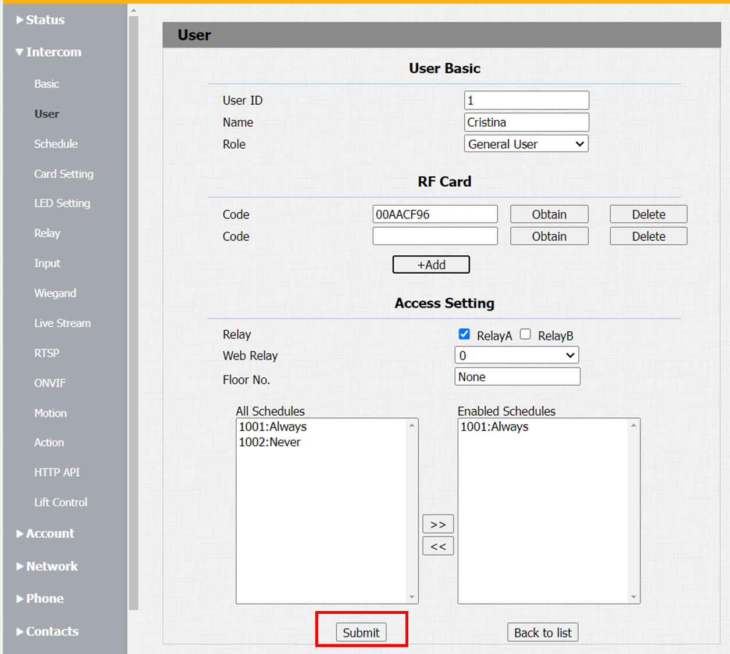Image resolution: width=730 pixels, height=654 pixels.
Task: Open ONVIF settings
Action: point(50,383)
